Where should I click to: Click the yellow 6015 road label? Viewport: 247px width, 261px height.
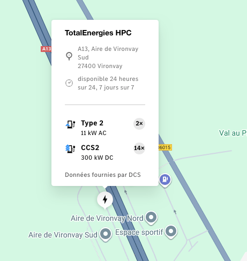(165, 147)
